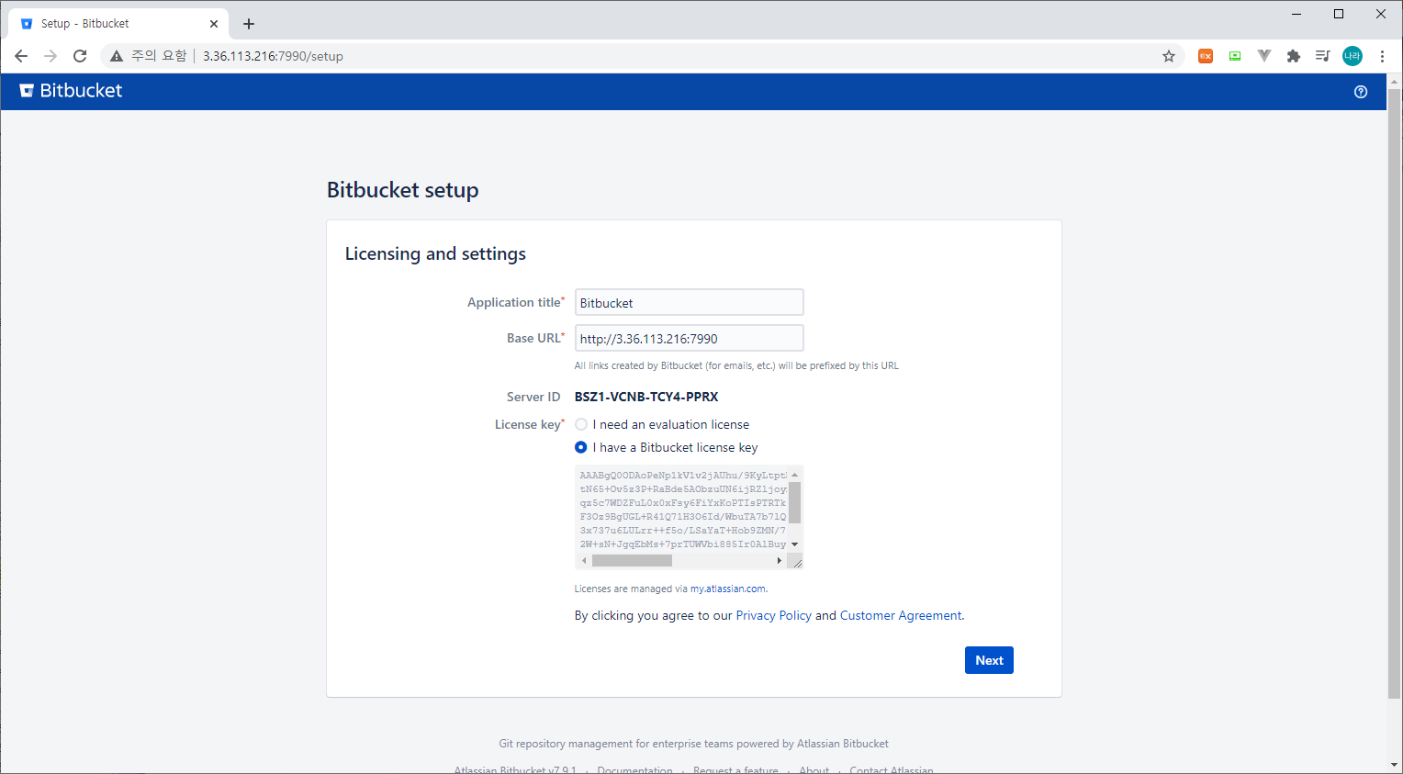Image resolution: width=1403 pixels, height=774 pixels.
Task: Click the browser forward arrow
Action: (51, 56)
